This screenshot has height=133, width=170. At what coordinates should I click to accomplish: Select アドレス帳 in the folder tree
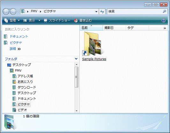pos(25,76)
